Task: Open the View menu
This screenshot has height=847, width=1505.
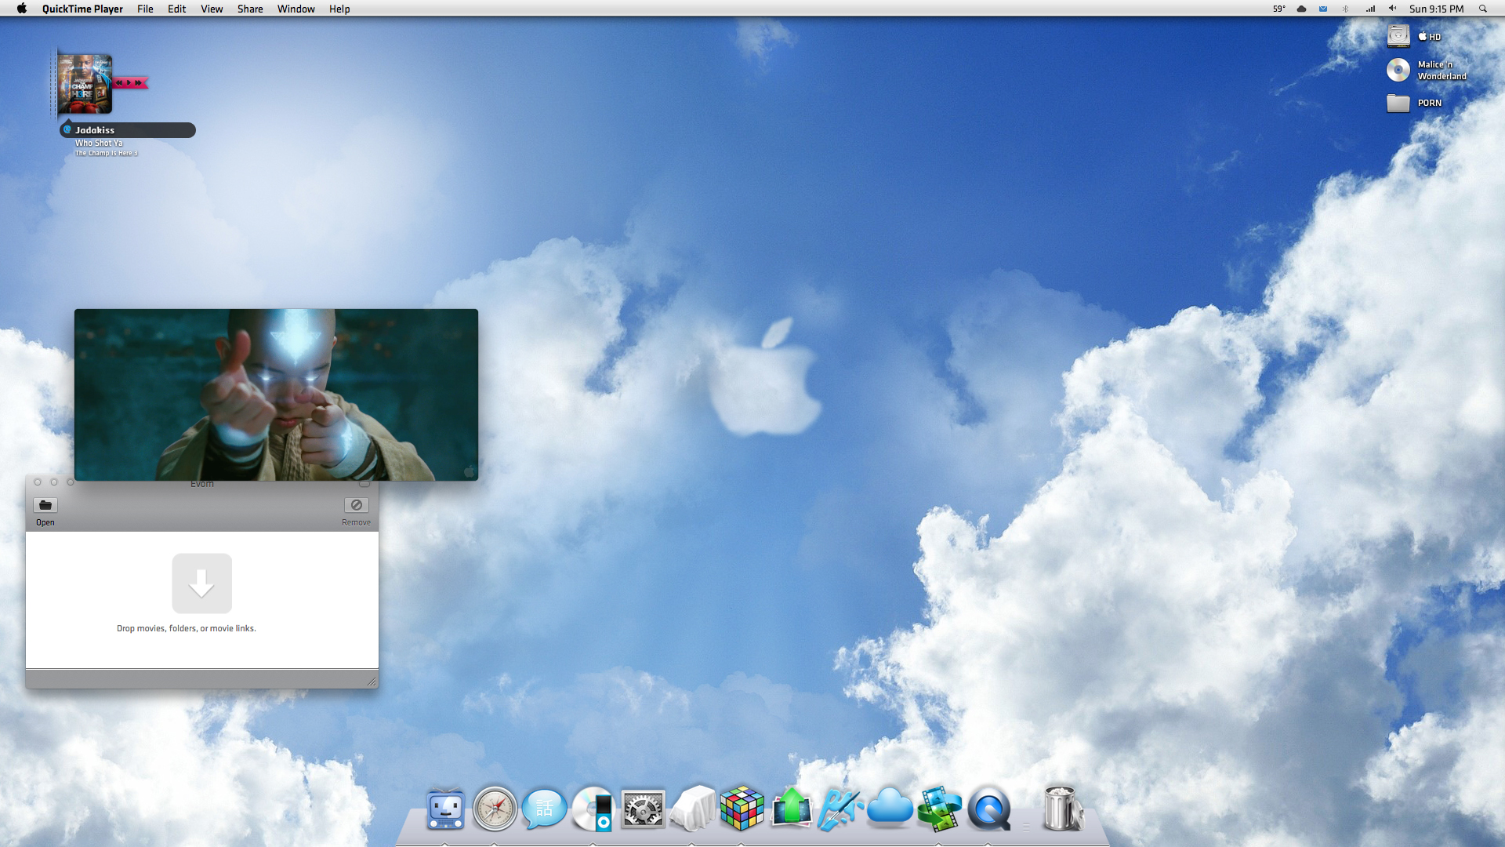Action: click(212, 9)
